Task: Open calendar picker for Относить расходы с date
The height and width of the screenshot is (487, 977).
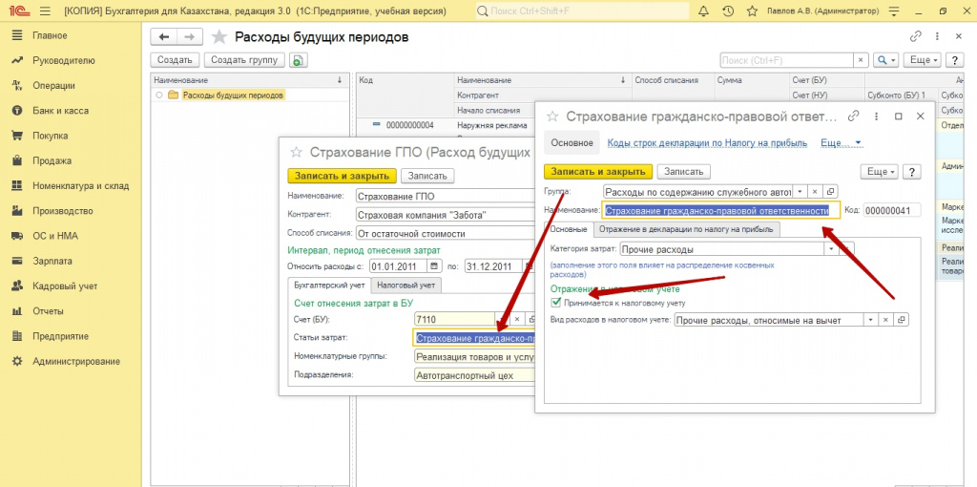Action: click(434, 266)
